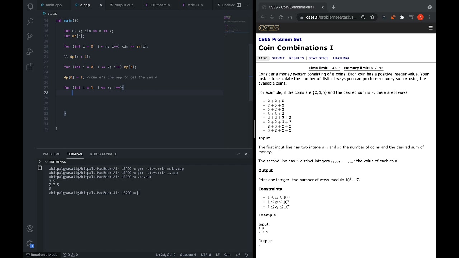459x258 pixels.
Task: Open the Explorer view in VS Code
Action: (x=30, y=6)
